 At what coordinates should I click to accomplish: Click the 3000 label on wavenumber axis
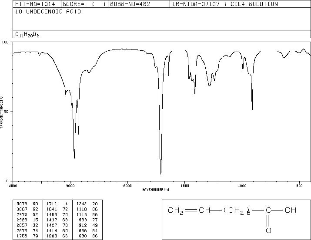coord(70,186)
